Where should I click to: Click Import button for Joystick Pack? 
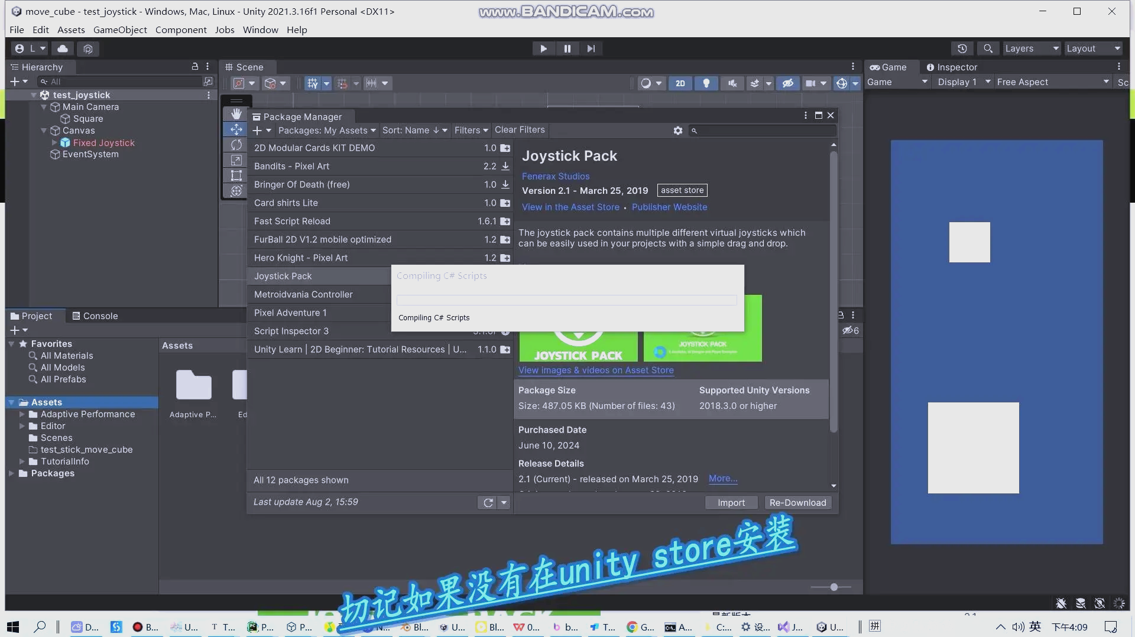coord(731,503)
